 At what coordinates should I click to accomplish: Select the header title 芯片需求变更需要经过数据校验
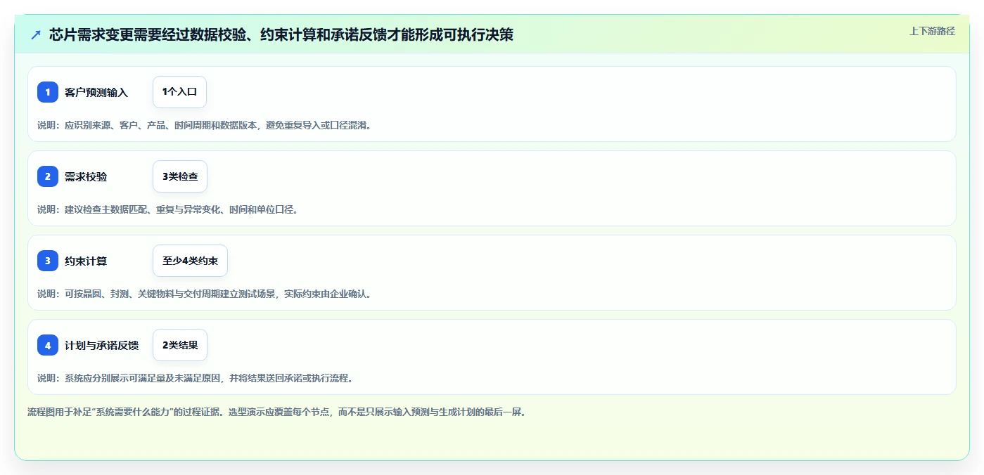[281, 34]
